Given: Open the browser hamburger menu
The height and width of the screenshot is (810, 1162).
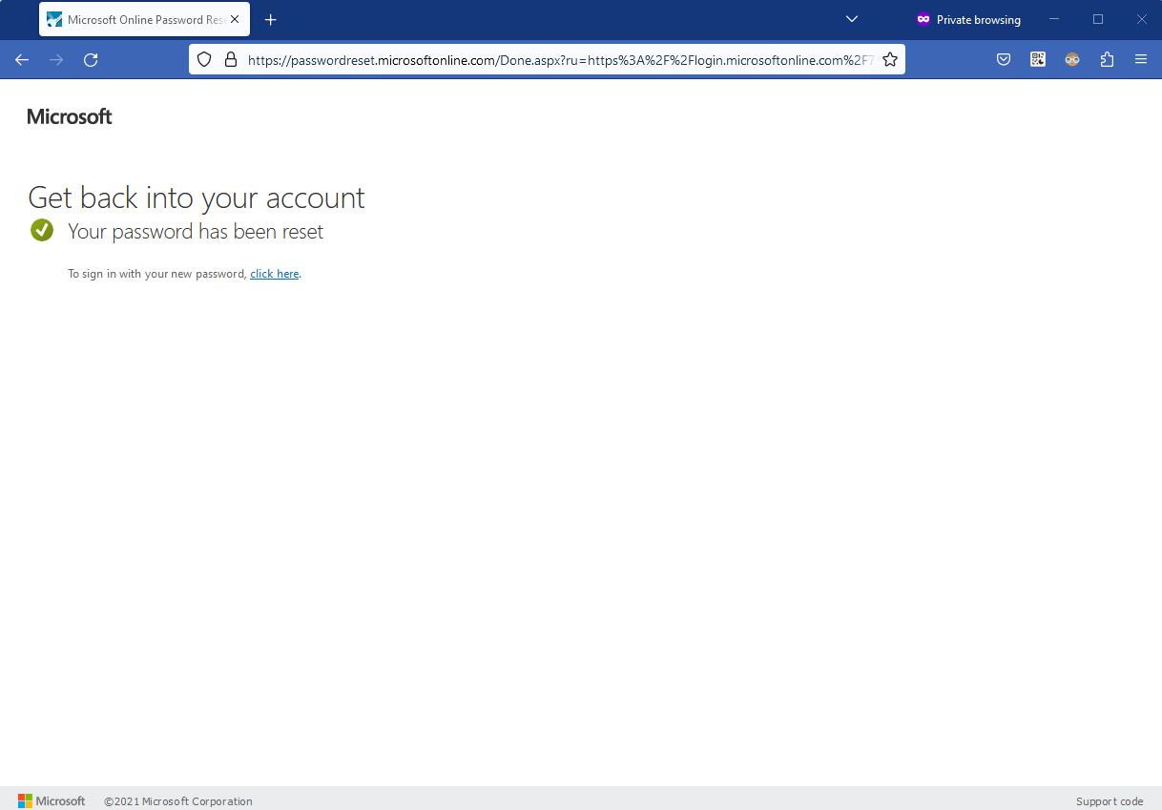Looking at the screenshot, I should tap(1141, 59).
